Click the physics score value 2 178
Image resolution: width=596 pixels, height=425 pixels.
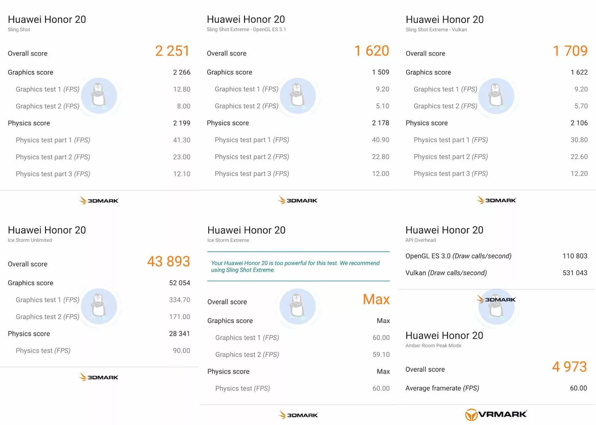point(381,123)
